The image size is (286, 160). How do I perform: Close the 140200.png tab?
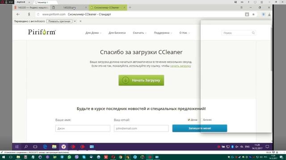[x=86, y=8]
